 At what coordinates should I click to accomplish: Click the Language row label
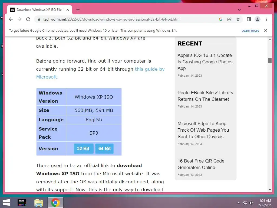pos(51,120)
